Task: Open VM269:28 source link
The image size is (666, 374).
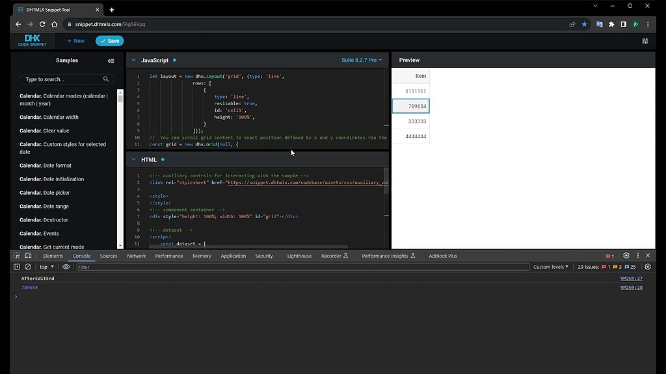Action: pos(631,287)
